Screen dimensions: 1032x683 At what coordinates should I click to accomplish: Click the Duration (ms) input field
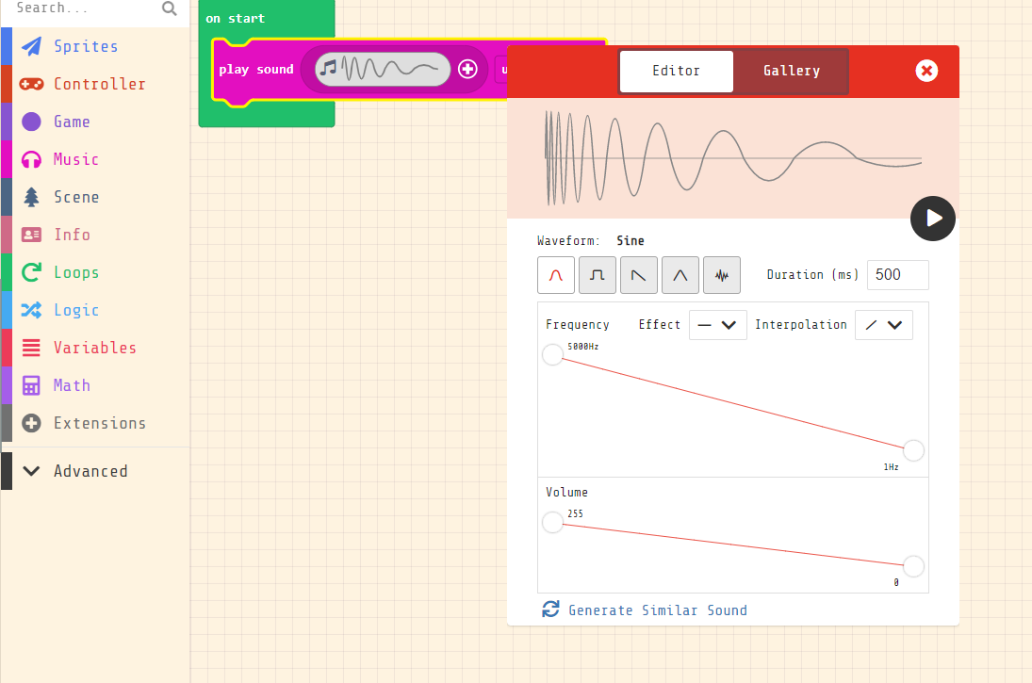click(898, 275)
